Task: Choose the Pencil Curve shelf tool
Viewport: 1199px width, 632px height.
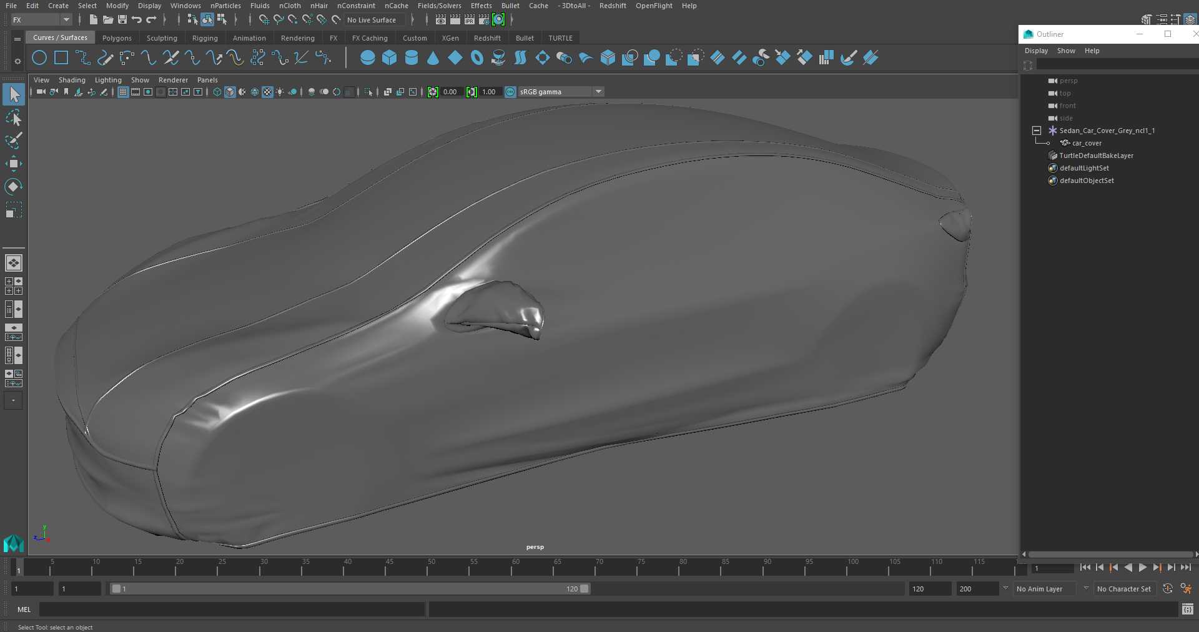Action: pos(105,58)
